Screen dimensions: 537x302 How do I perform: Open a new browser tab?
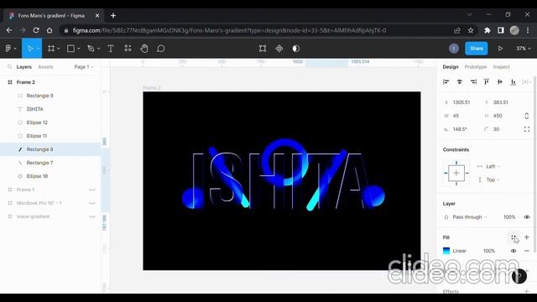tap(113, 15)
